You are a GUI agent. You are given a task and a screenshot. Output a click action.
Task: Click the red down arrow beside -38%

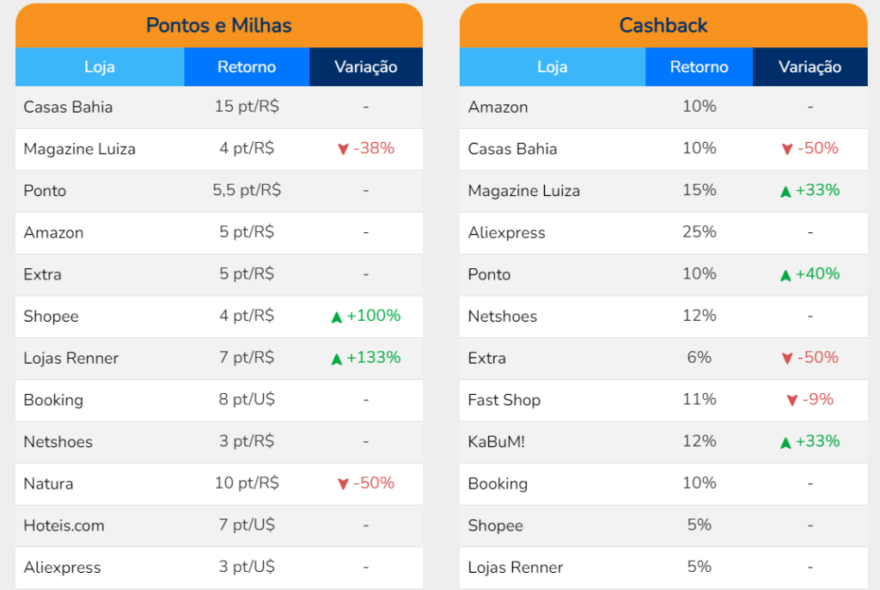tap(343, 150)
